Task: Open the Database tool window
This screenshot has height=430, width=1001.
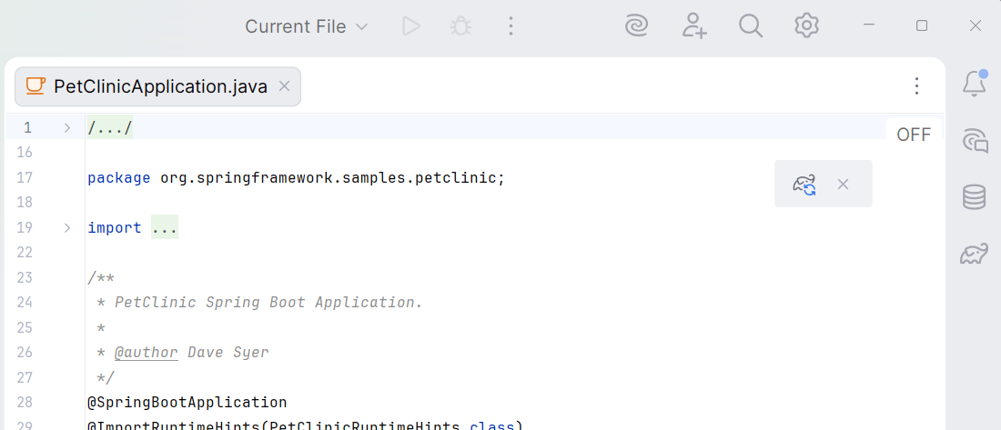Action: click(975, 197)
